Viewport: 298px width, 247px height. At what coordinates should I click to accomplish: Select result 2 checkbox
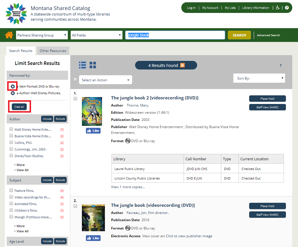click(x=75, y=206)
